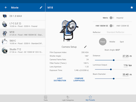Open the Reflector Standard Reflector dropdown

[116, 32]
